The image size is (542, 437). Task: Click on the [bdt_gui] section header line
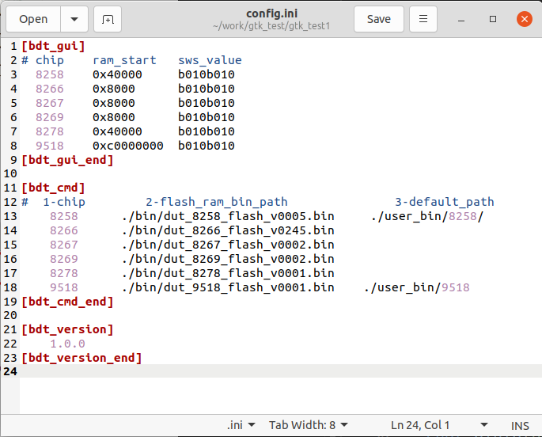[x=53, y=46]
